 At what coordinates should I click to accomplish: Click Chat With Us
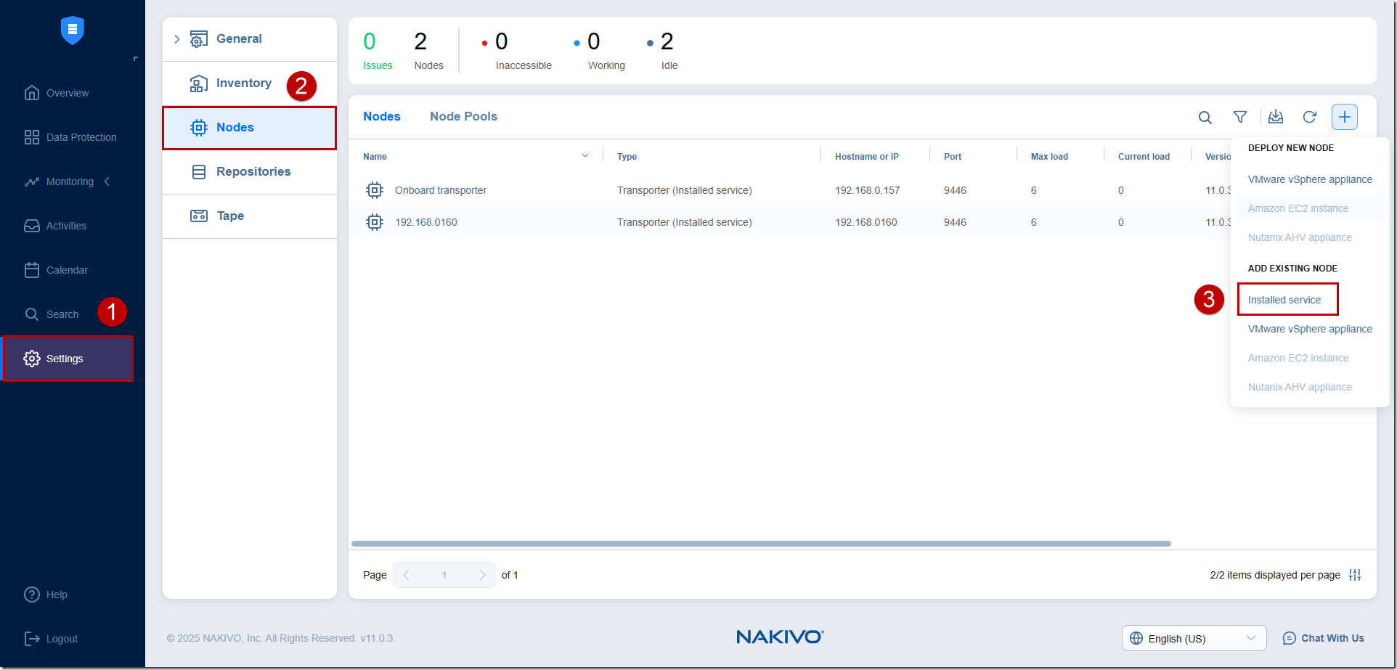(x=1323, y=638)
